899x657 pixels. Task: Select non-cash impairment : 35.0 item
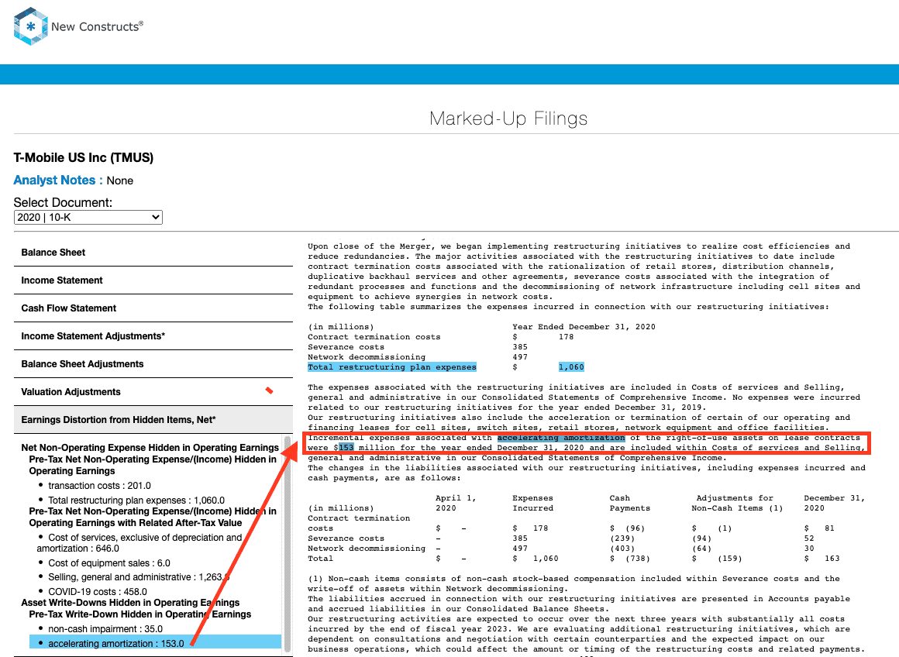tap(105, 629)
